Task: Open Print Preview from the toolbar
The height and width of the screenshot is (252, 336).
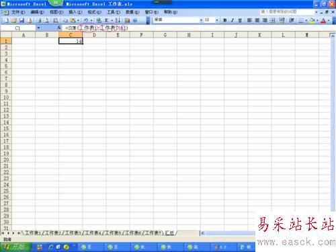Action: click(x=46, y=20)
